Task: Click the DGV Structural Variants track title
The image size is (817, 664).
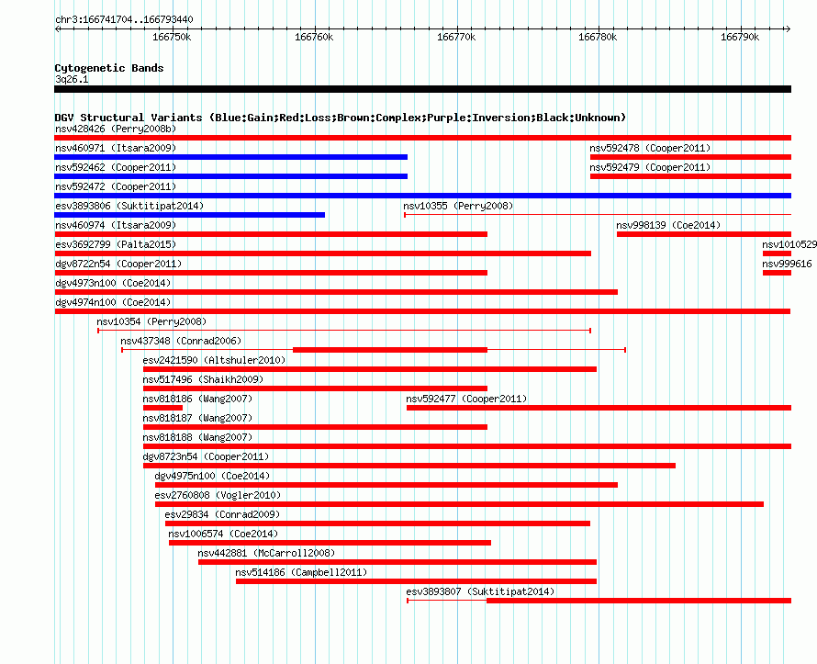Action: 341,118
